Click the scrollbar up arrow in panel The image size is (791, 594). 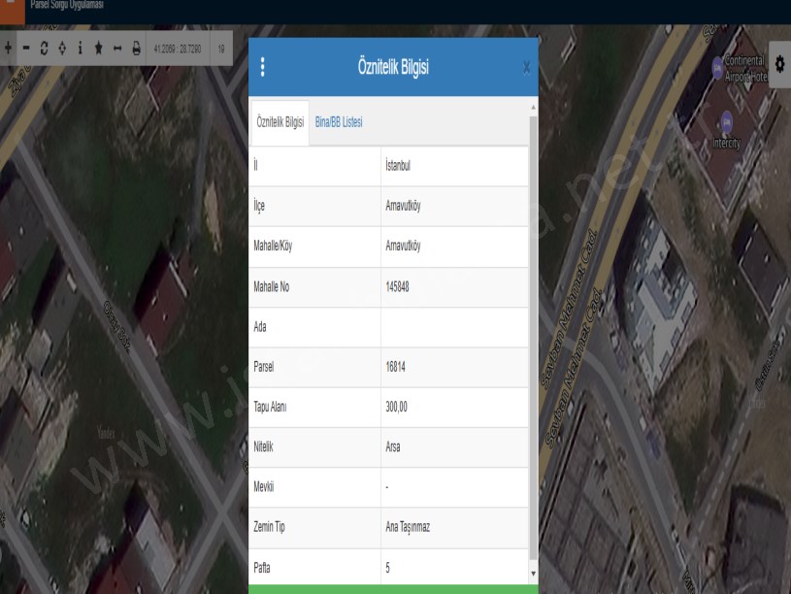point(532,105)
